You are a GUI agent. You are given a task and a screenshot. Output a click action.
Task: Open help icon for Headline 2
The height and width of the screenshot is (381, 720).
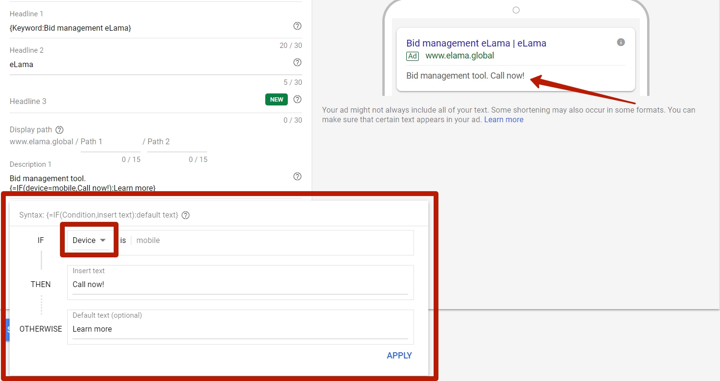(x=297, y=62)
